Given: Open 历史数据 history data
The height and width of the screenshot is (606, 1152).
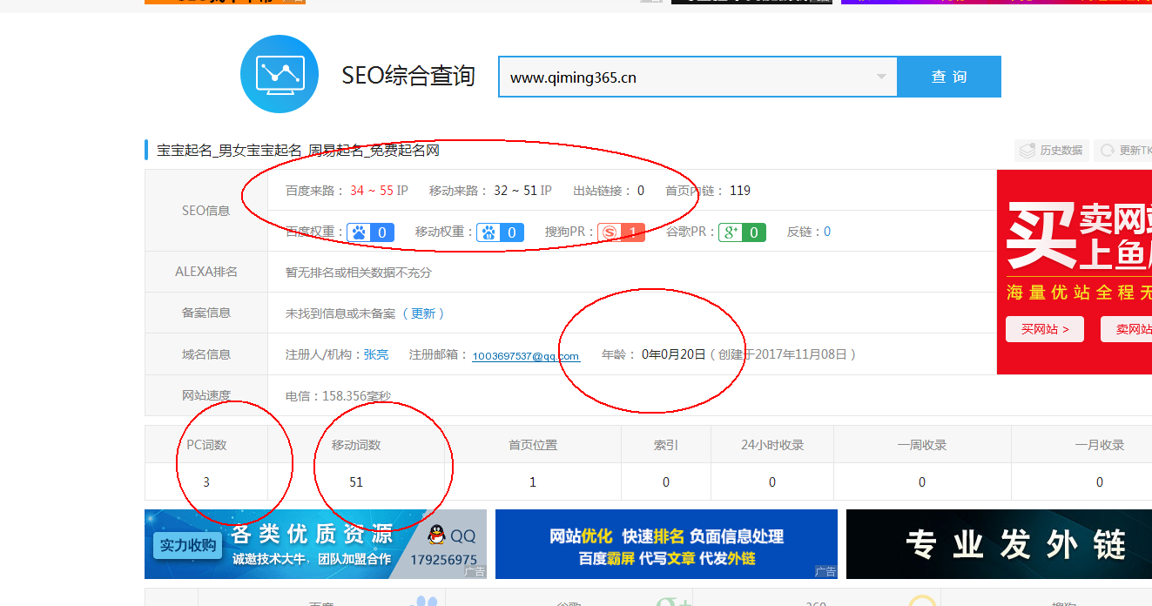Looking at the screenshot, I should (1052, 151).
